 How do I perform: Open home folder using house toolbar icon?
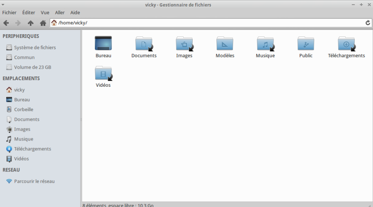coord(43,23)
